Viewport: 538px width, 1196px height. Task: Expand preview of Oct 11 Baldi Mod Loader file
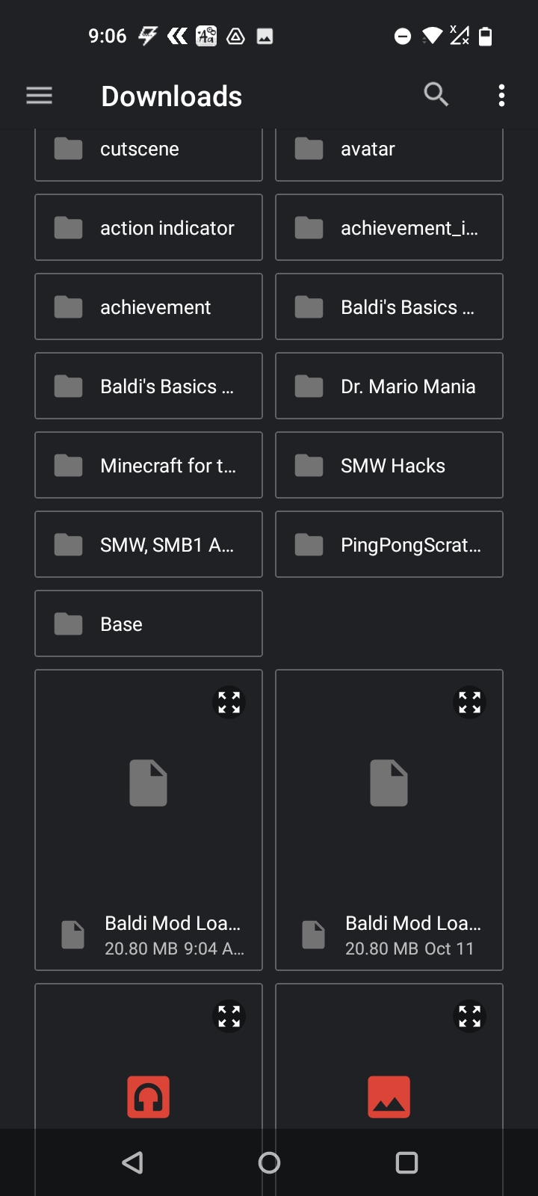coord(469,702)
